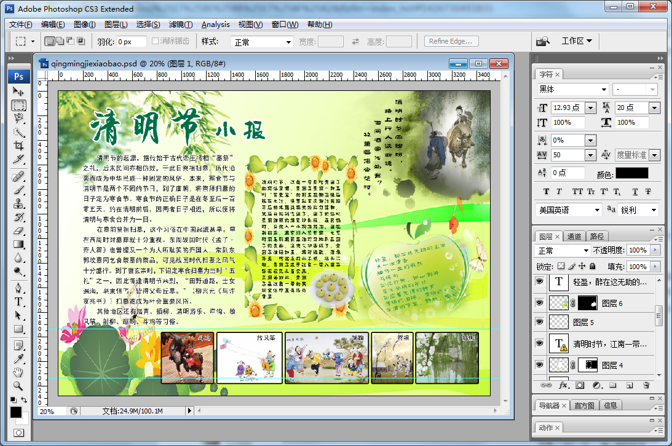Hide the 轻盈 text layer
This screenshot has width=672, height=446.
[540, 281]
